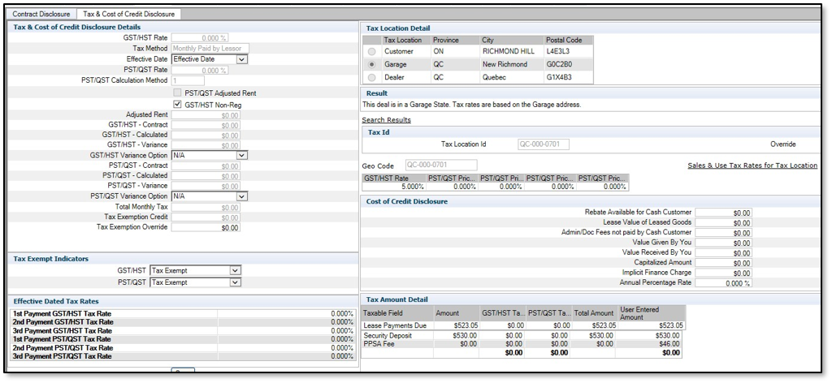Click the Tax Exemption Override field
This screenshot has height=383, width=832.
tap(206, 227)
